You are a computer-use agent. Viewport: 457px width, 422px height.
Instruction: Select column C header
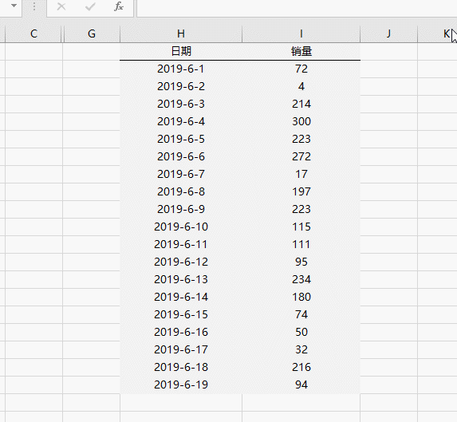pyautogui.click(x=33, y=34)
